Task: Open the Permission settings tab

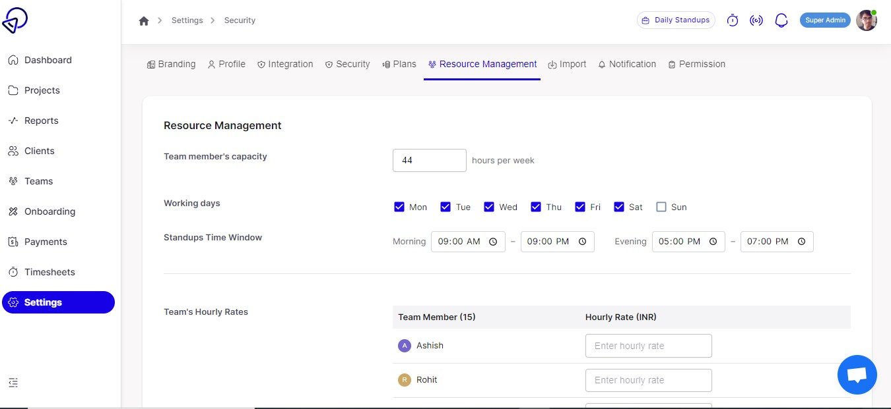Action: pyautogui.click(x=696, y=64)
